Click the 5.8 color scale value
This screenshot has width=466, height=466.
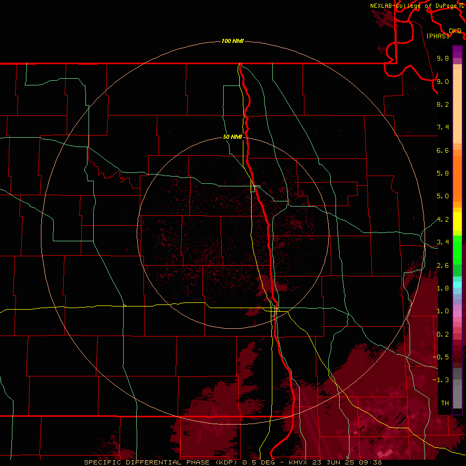[443, 173]
